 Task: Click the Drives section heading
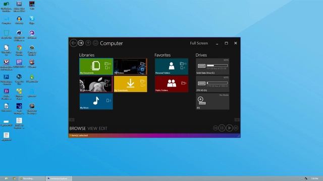(201, 55)
